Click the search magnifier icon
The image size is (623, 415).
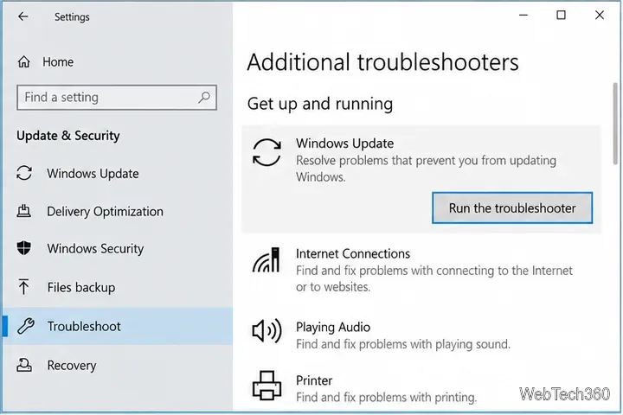click(x=204, y=98)
